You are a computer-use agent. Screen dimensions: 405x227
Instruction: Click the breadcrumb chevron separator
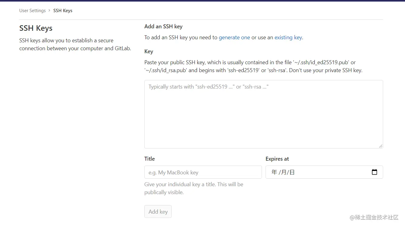[x=50, y=11]
